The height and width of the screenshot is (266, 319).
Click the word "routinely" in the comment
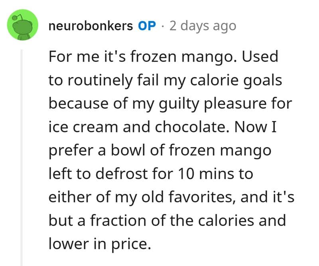[x=97, y=80]
